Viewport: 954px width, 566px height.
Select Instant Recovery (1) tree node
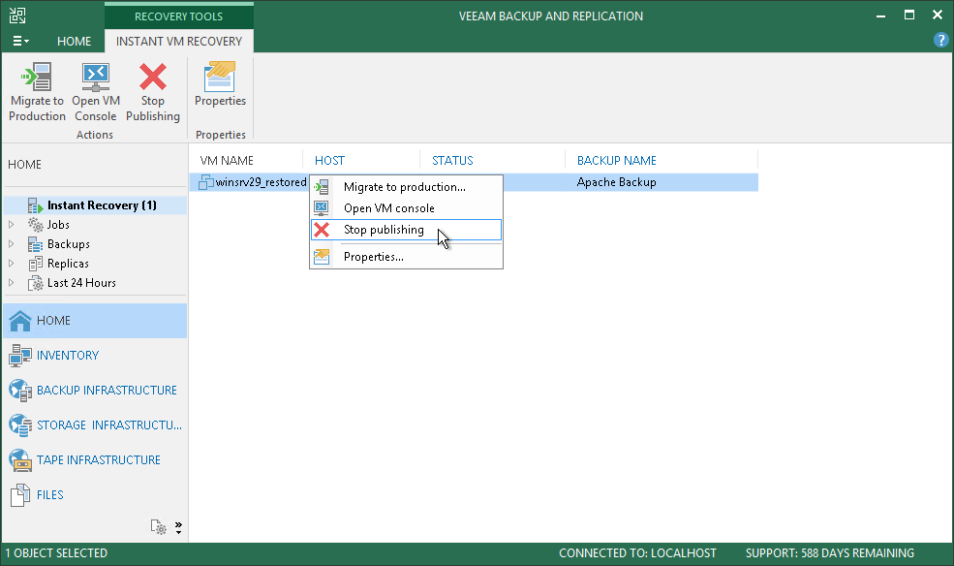click(x=96, y=205)
